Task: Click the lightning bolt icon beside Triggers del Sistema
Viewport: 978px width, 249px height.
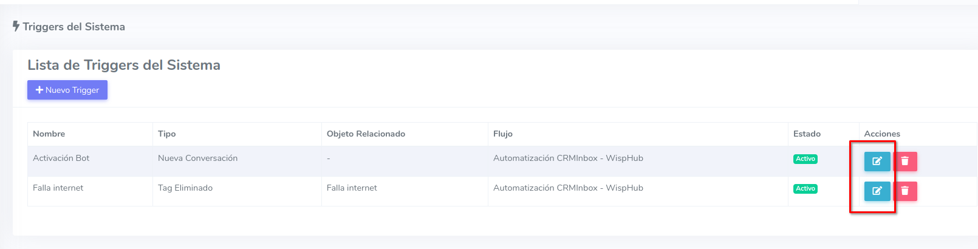Action: (x=16, y=26)
